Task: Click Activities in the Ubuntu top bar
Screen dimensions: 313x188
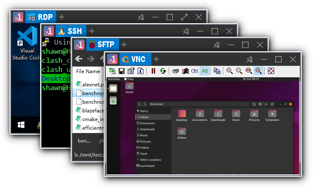Action: tap(114, 79)
